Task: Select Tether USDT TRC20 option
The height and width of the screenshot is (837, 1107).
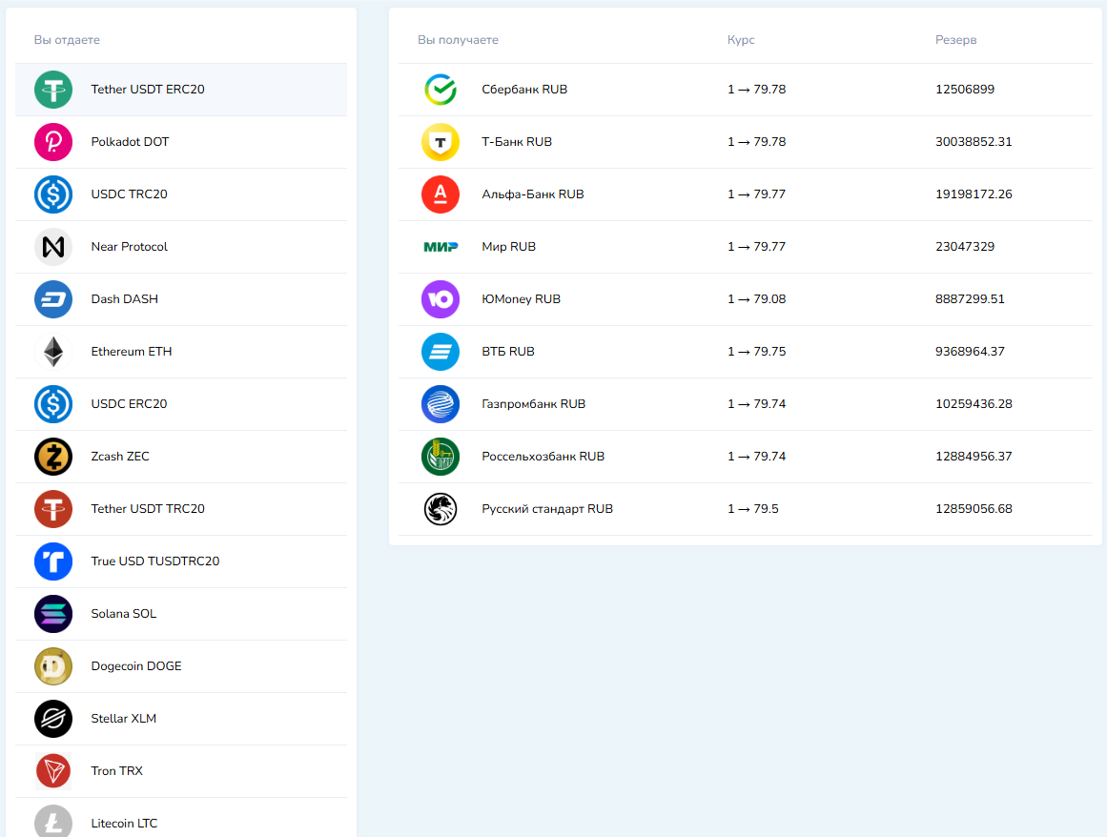Action: [x=148, y=509]
